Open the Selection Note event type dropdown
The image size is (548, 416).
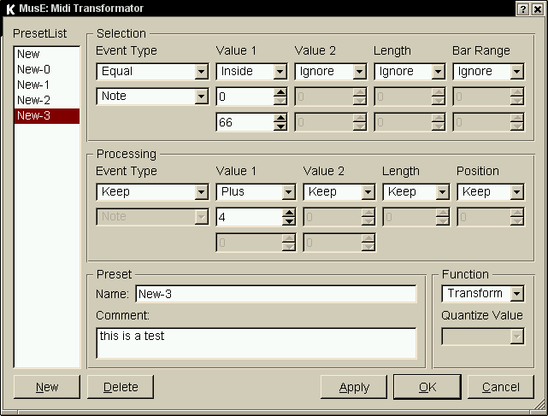[x=201, y=97]
